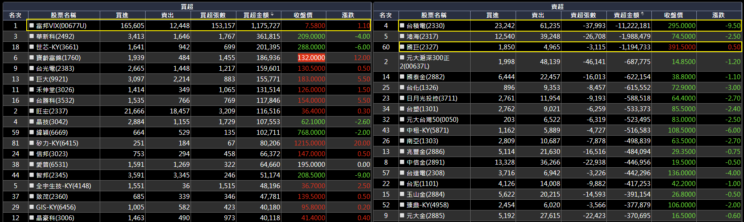Check the box next to 鴻海(2317)

pos(402,36)
